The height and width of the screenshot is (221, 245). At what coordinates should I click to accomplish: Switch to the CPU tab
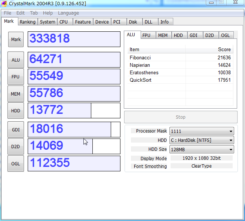(65, 22)
